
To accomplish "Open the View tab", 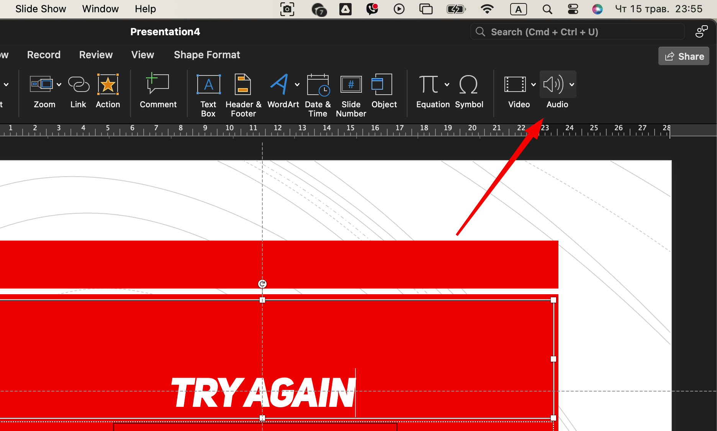I will pos(142,55).
